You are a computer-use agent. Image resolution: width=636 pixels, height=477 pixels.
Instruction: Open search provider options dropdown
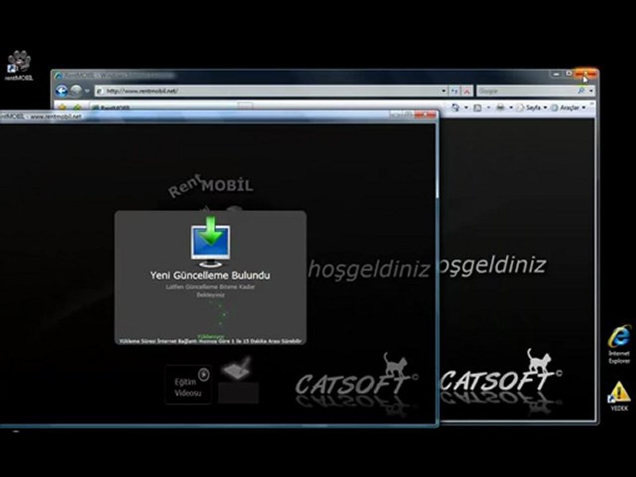(x=591, y=91)
